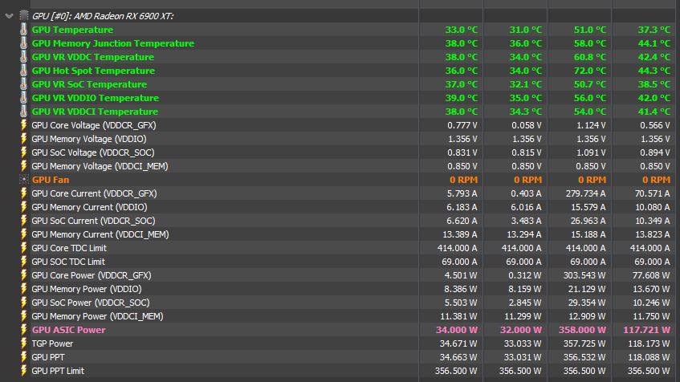Click the 279.734 A core current maximum value

click(584, 193)
